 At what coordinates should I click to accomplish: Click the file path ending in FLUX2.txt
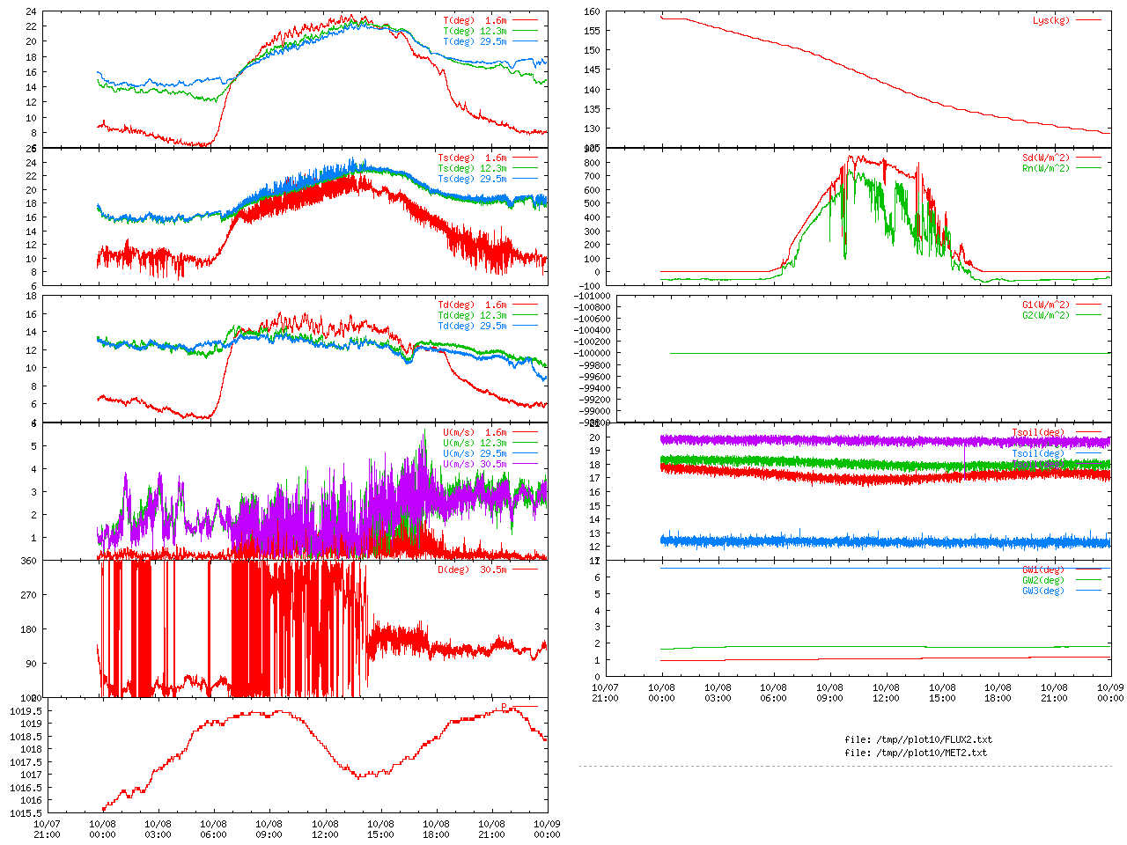918,739
